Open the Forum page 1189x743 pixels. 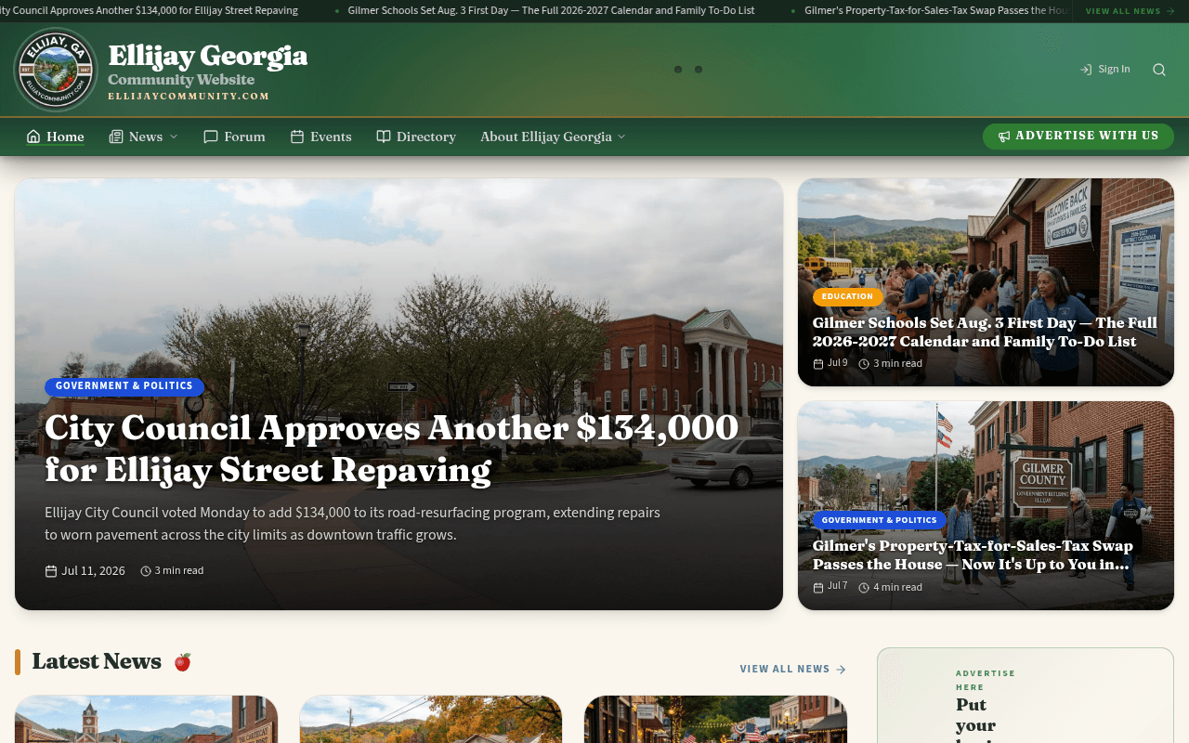pyautogui.click(x=234, y=137)
